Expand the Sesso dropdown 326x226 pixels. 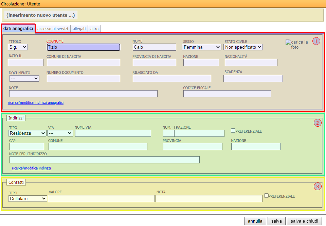point(201,47)
